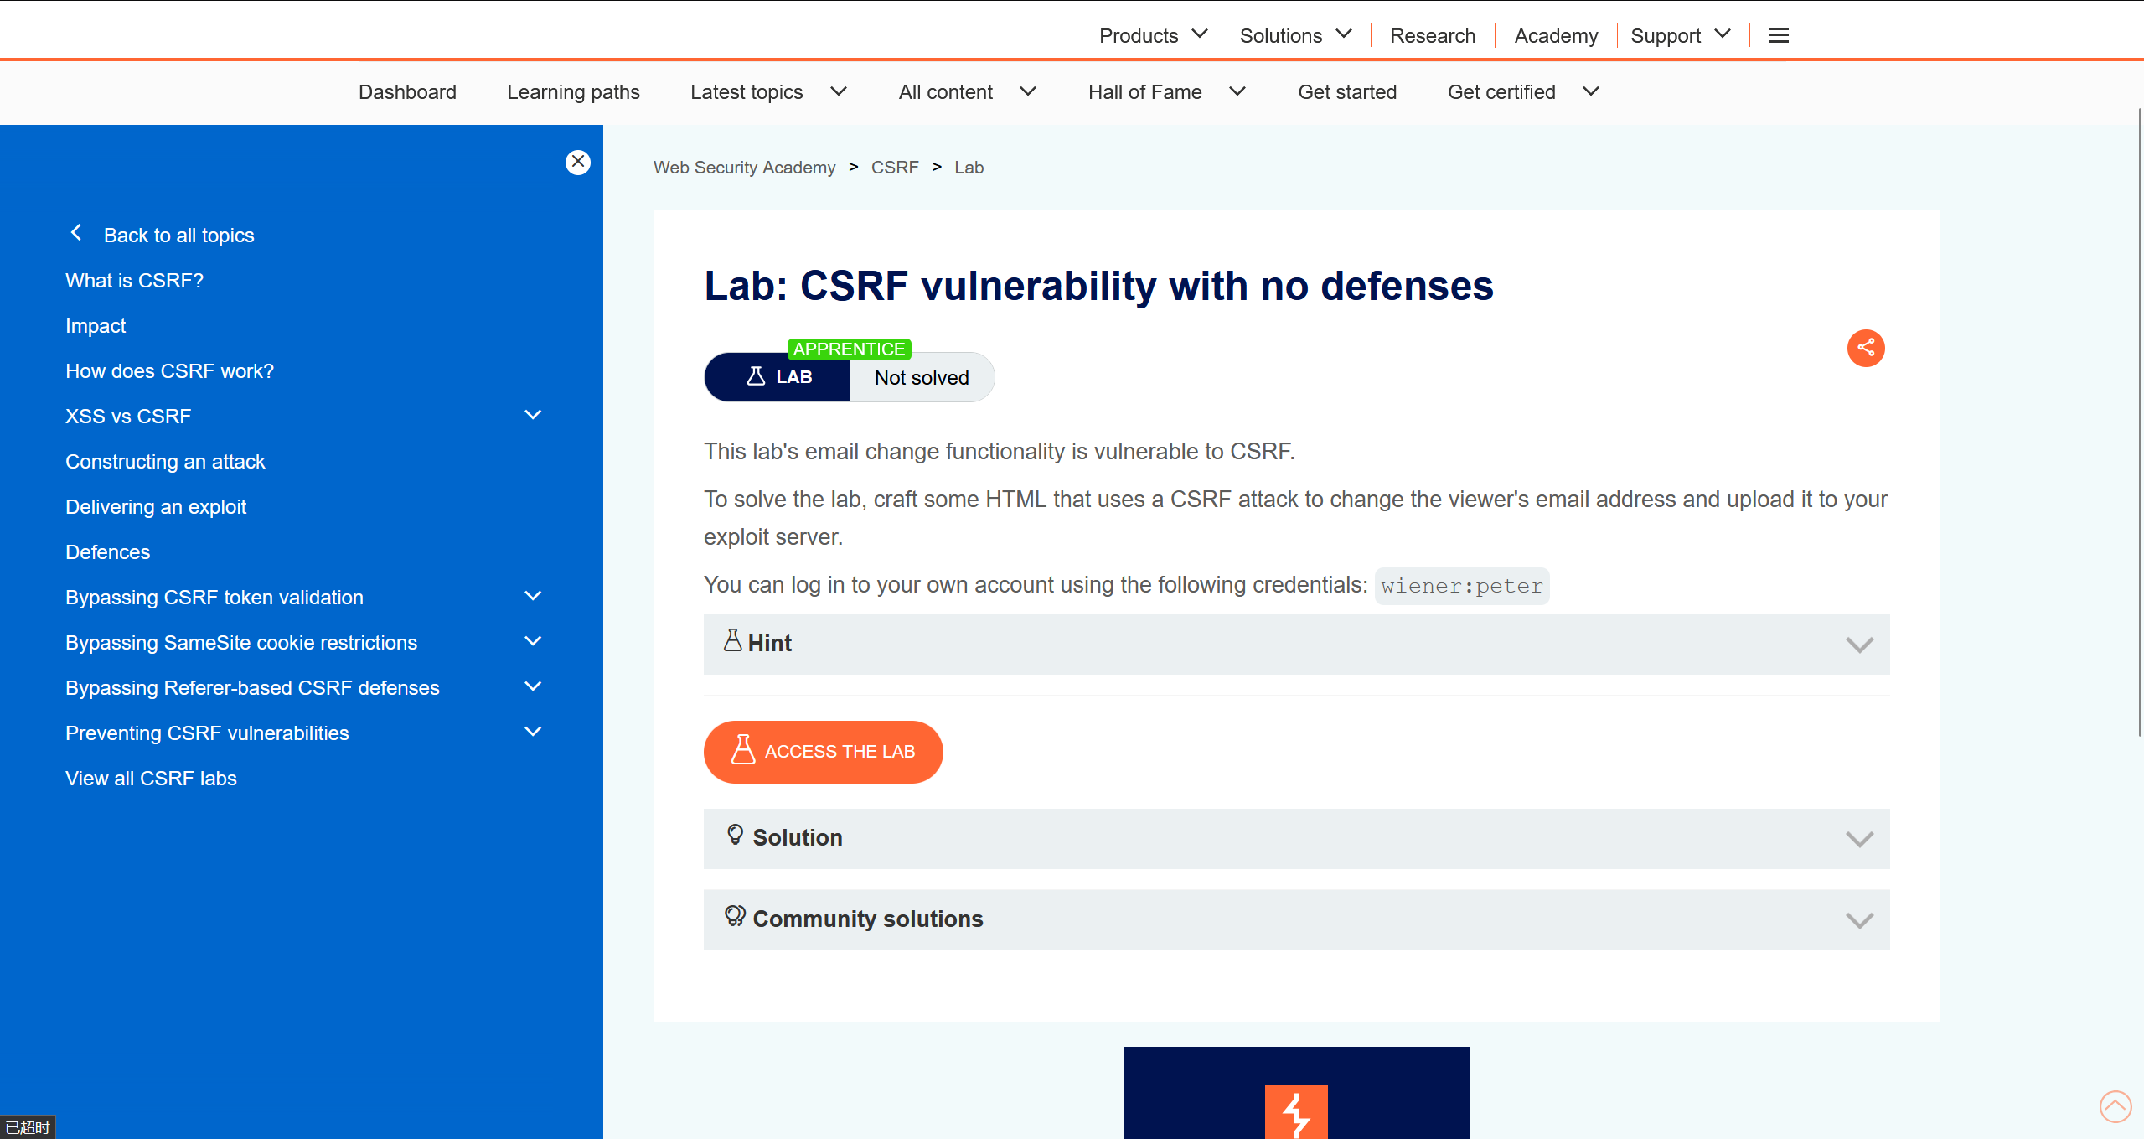The image size is (2144, 1139).
Task: Click the page vertical scrollbar
Action: click(2139, 419)
